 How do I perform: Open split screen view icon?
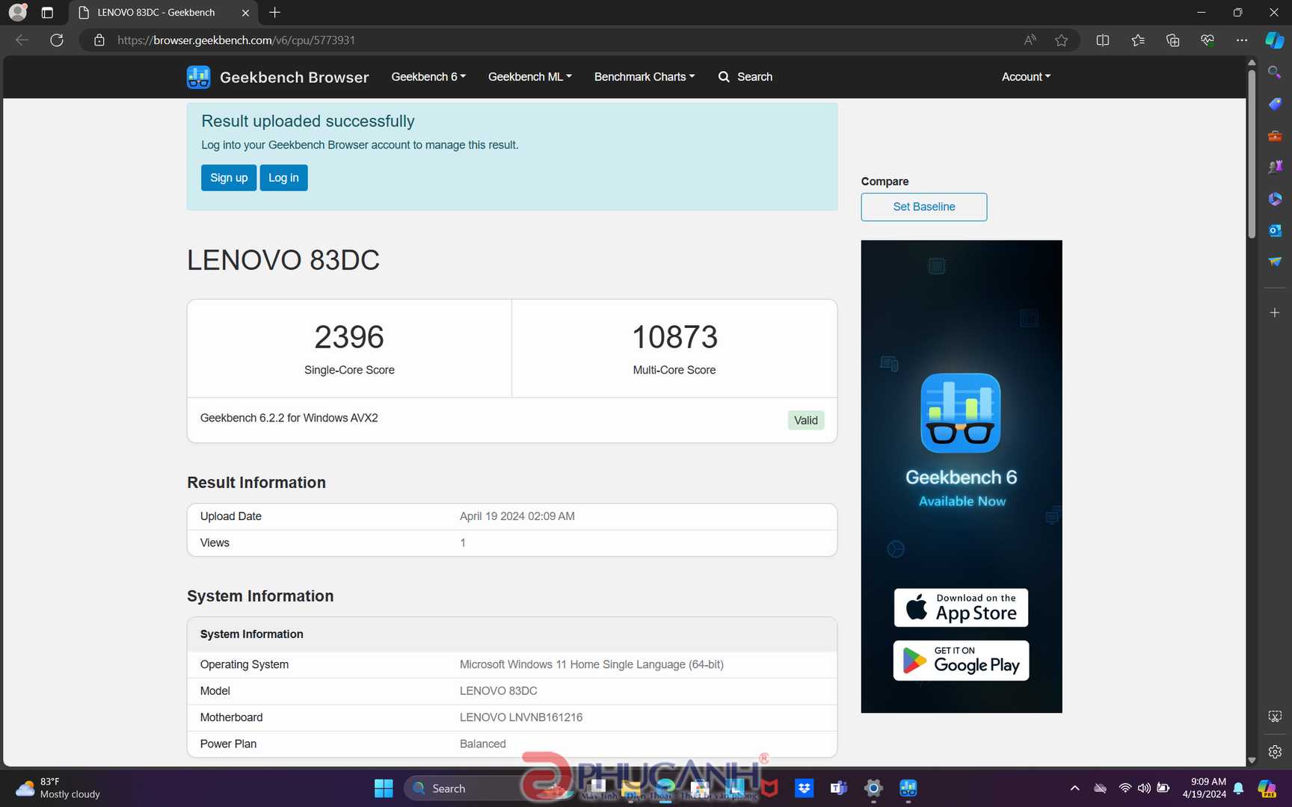coord(1102,40)
